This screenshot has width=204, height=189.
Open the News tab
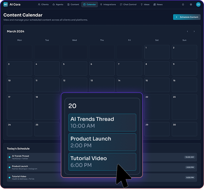[x=158, y=5]
